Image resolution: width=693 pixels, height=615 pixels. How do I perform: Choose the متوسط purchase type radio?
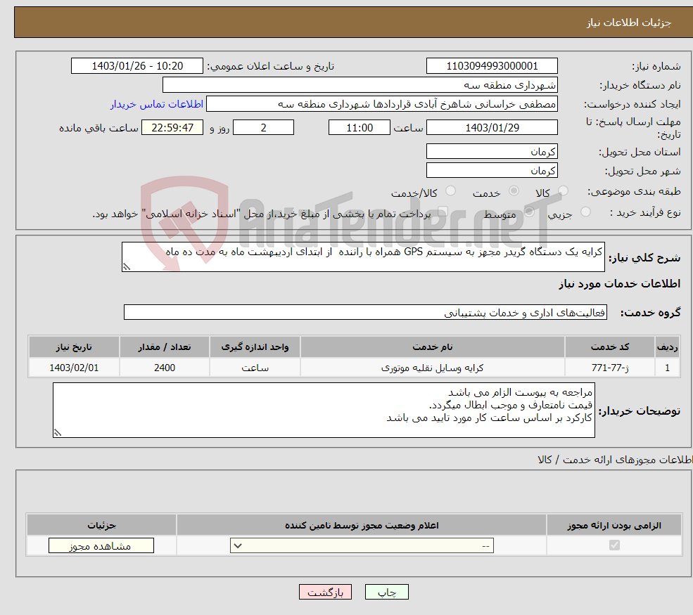pos(529,212)
